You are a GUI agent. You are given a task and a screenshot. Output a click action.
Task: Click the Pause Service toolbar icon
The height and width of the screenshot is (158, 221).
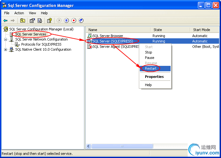[x=66, y=21]
